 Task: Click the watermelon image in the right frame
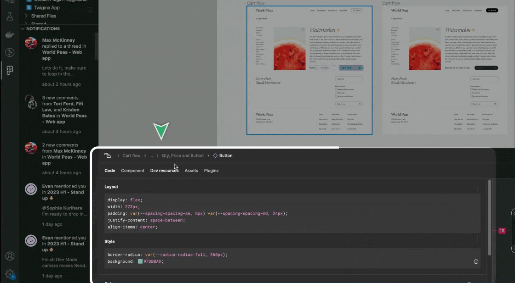click(425, 49)
